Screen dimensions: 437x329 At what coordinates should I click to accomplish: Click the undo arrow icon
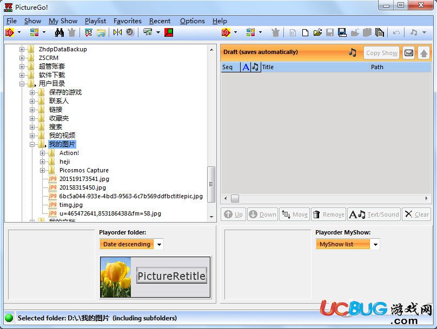(396, 32)
